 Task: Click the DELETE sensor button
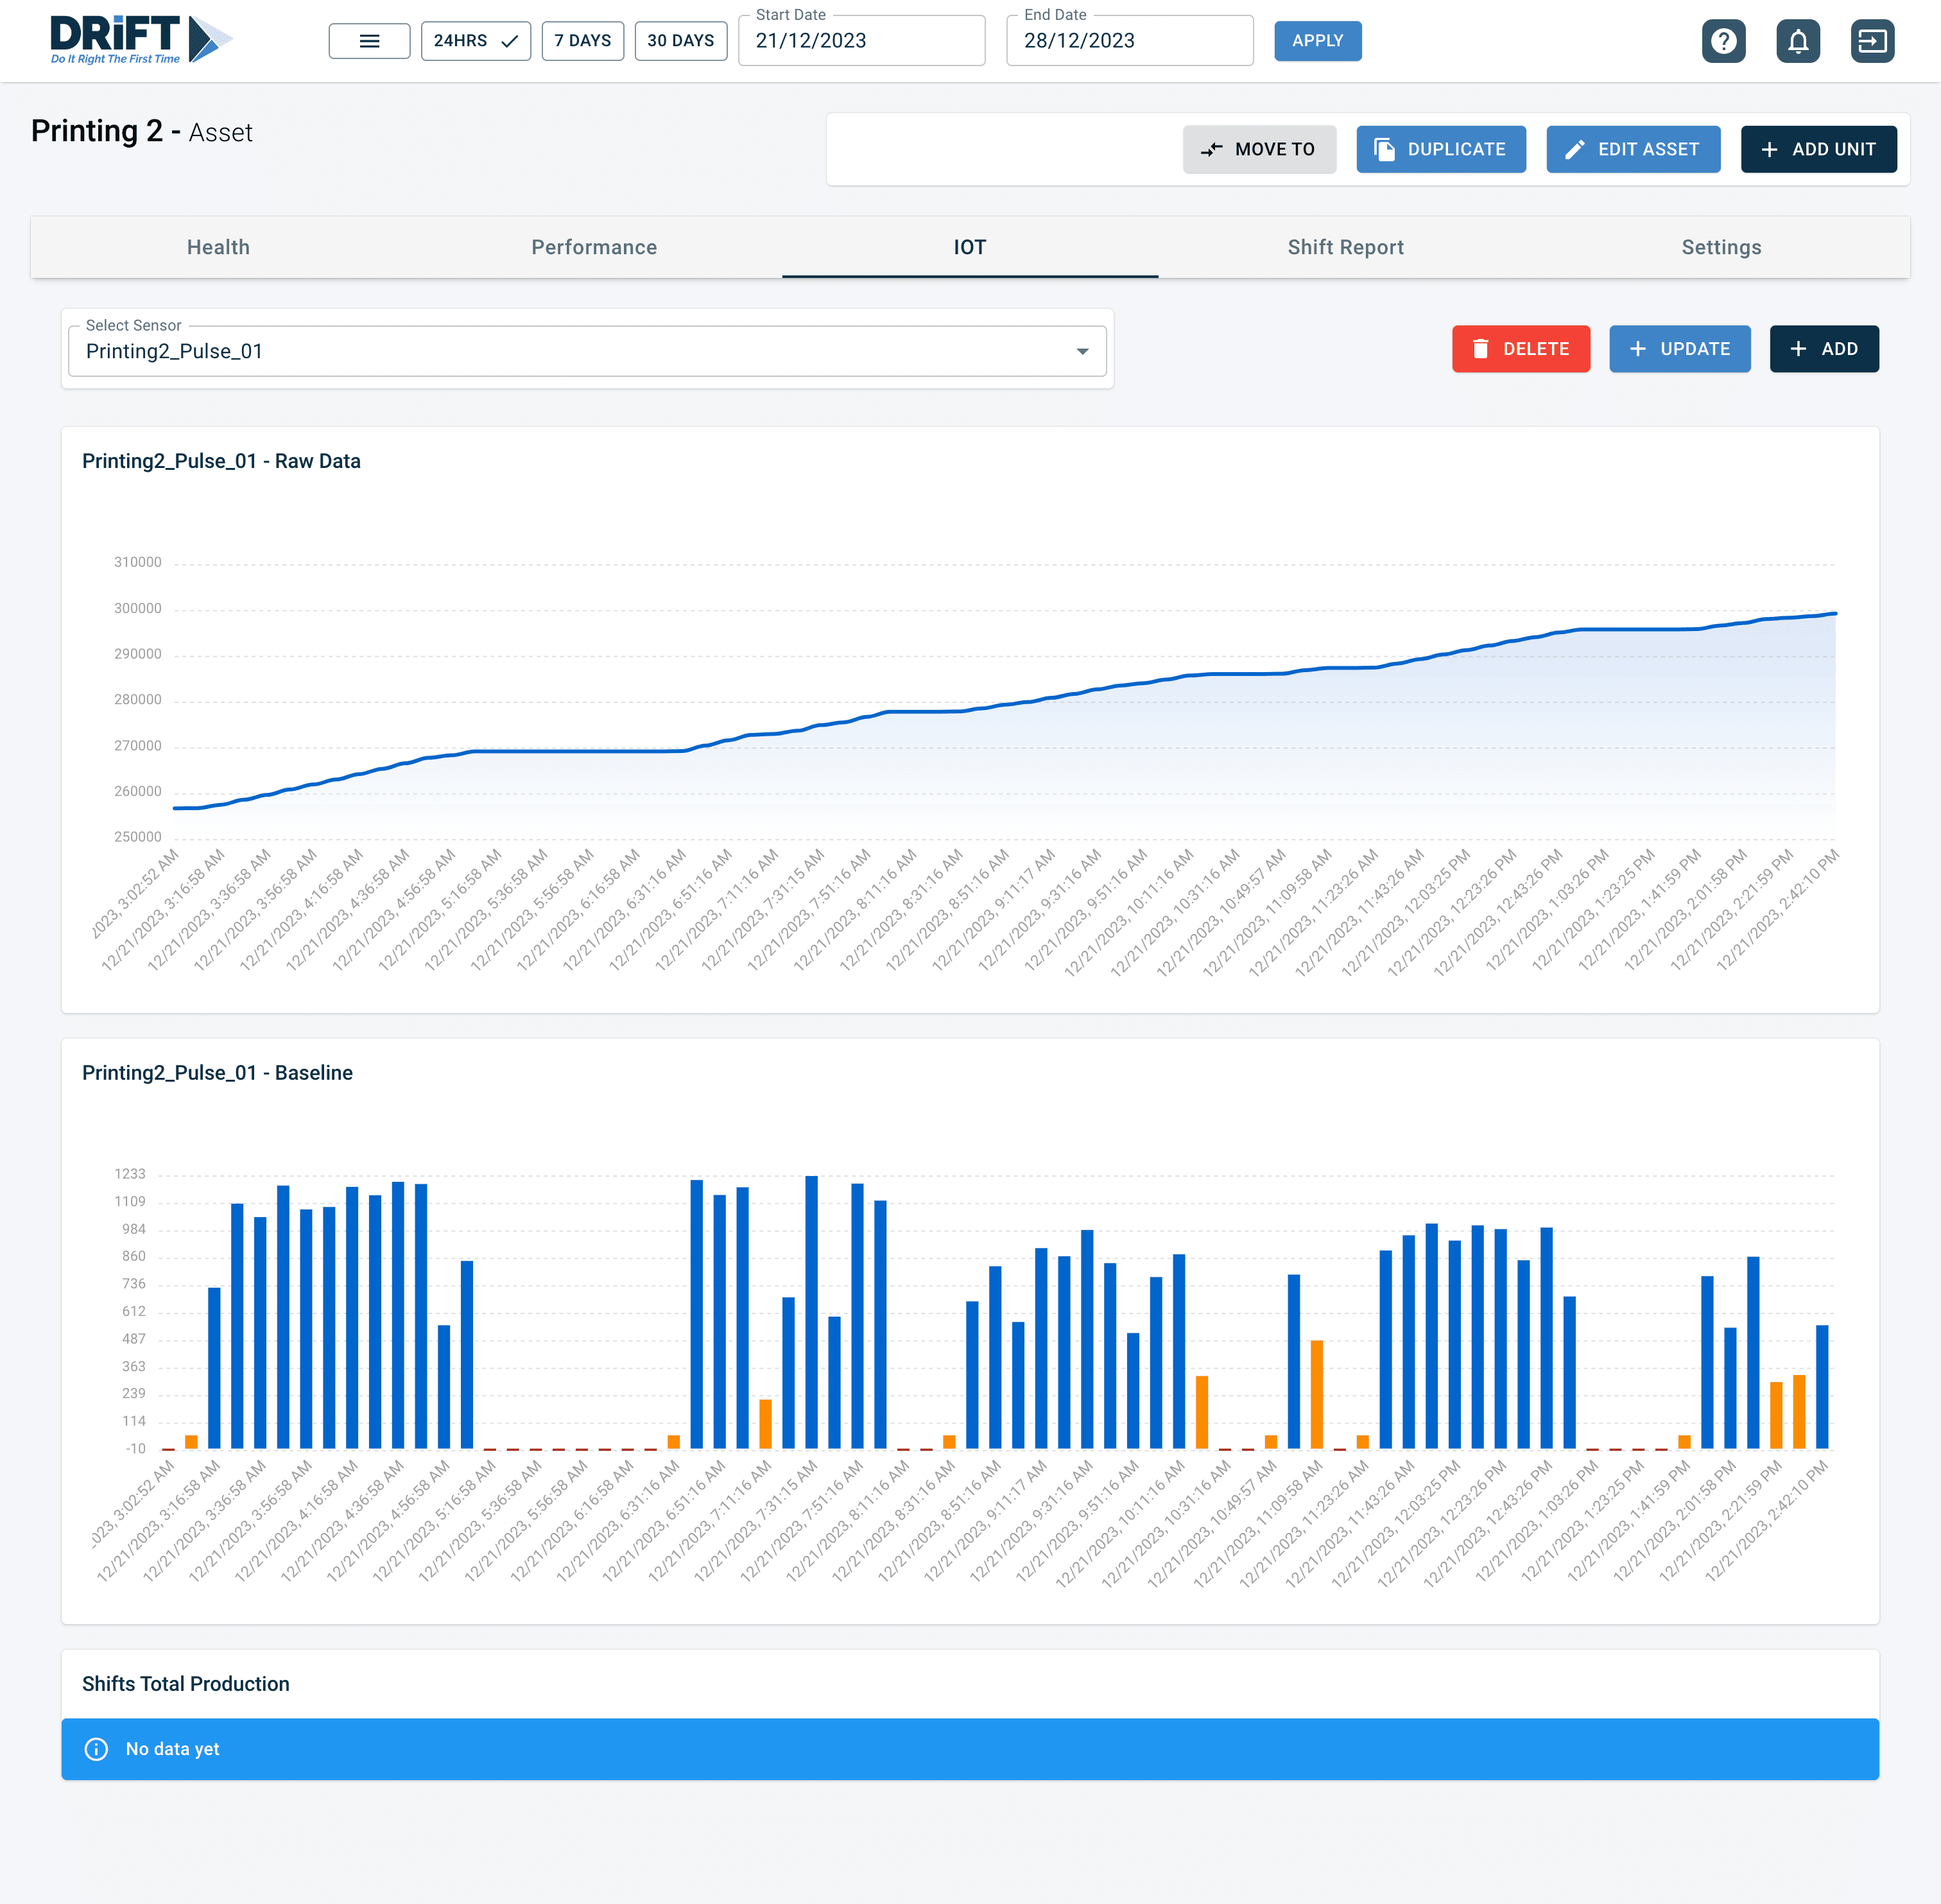1521,349
